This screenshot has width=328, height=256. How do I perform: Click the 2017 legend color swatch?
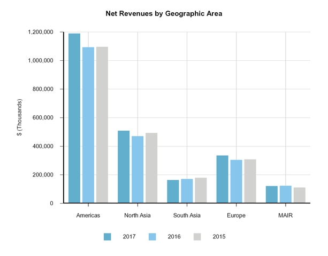point(108,236)
